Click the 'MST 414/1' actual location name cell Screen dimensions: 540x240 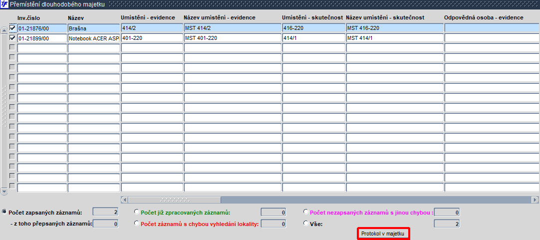pyautogui.click(x=395, y=38)
